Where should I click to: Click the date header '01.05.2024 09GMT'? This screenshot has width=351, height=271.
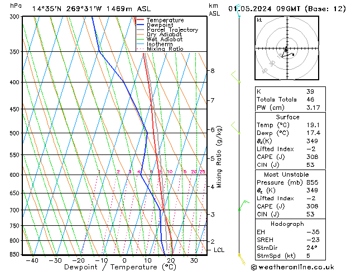tap(265, 9)
